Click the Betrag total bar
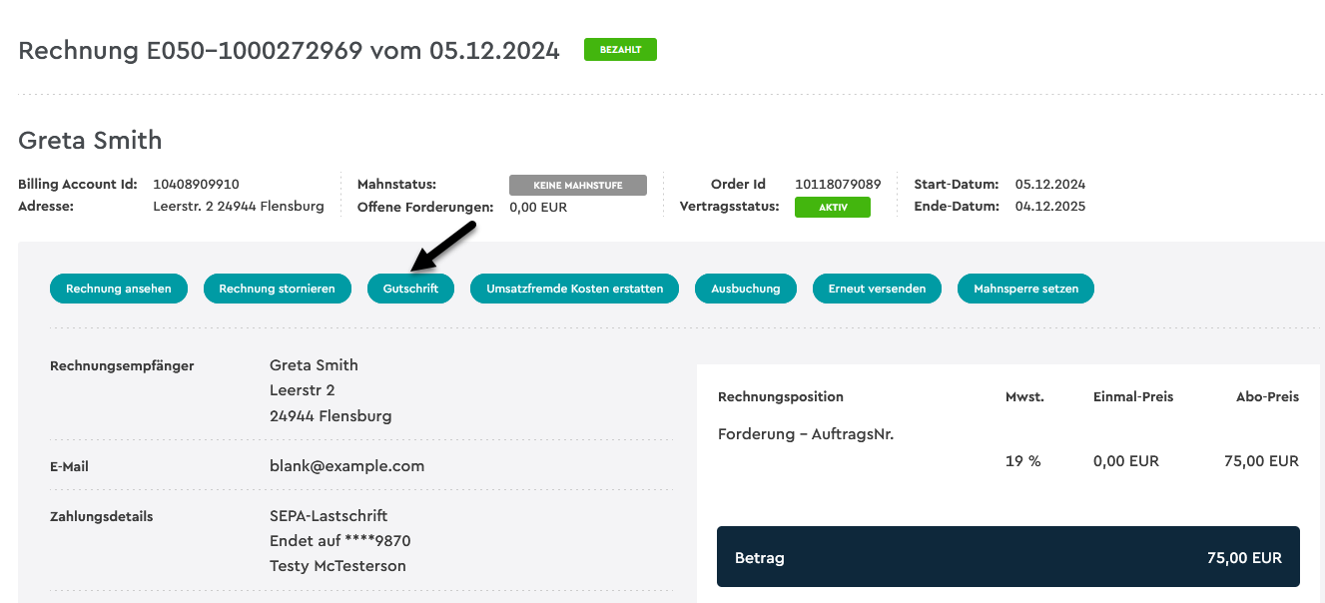The image size is (1325, 603). click(1008, 557)
